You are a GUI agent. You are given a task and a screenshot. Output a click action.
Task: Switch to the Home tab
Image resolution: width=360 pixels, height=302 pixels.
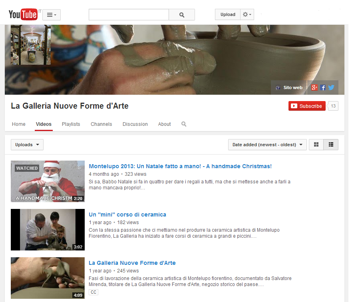coord(19,124)
